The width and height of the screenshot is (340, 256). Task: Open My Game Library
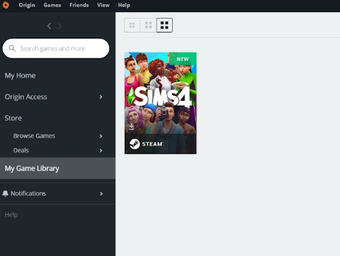pos(58,168)
